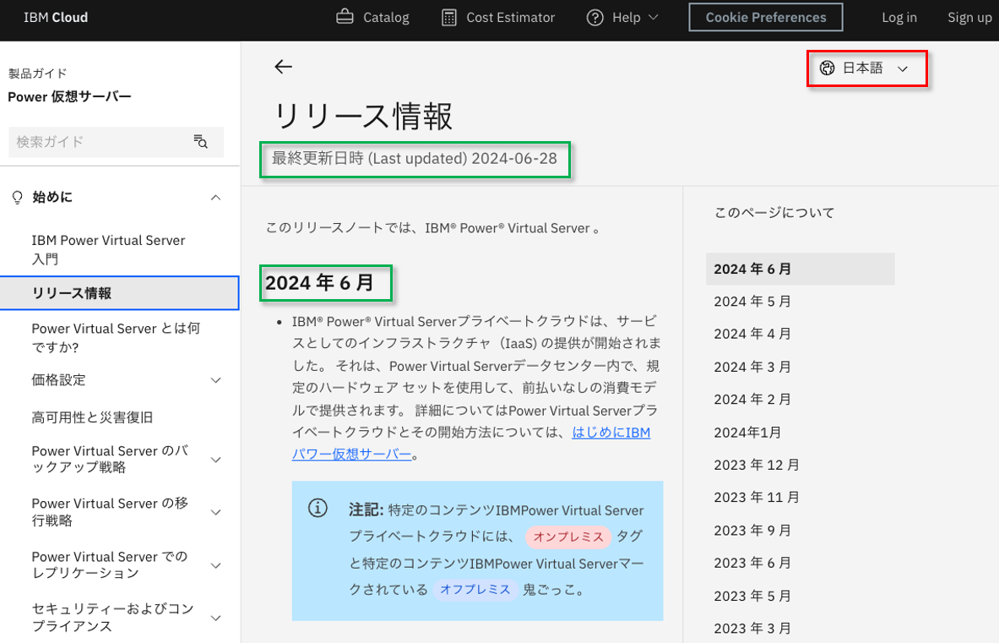The width and height of the screenshot is (999, 643).
Task: Expand Power Virtual Server のバックアップ戦略
Action: [x=216, y=460]
